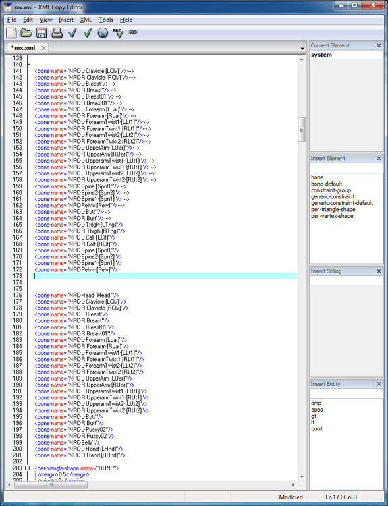Insert 'constraint-group' element from list

(331, 190)
